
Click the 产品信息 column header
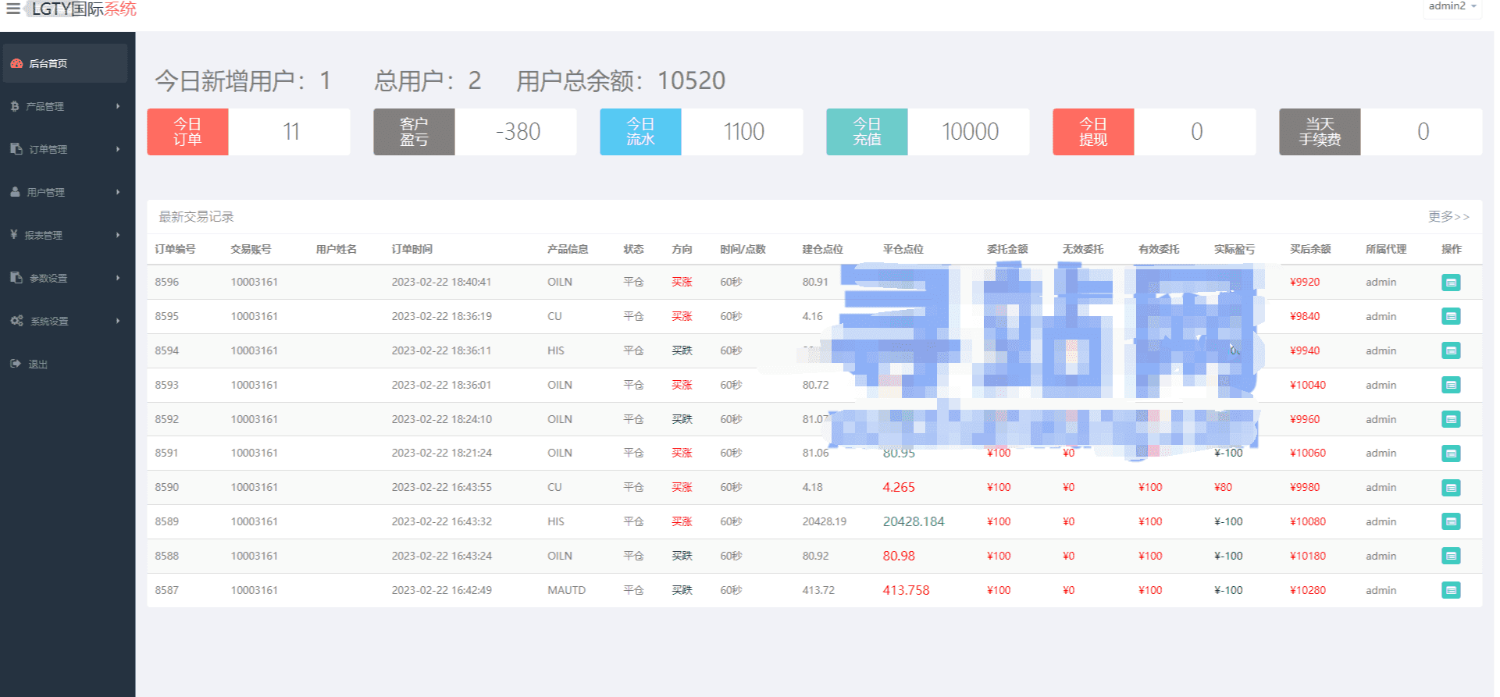point(568,249)
